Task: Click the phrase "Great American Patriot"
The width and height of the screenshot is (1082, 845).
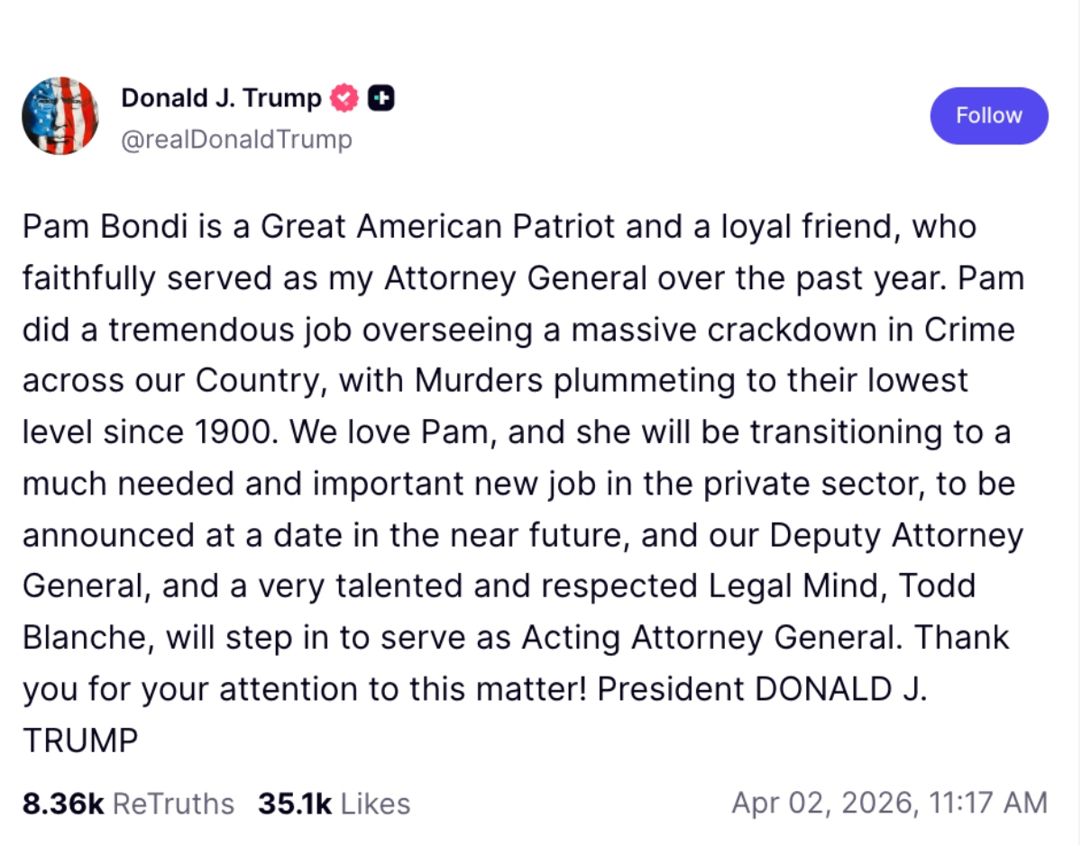Action: [x=437, y=227]
